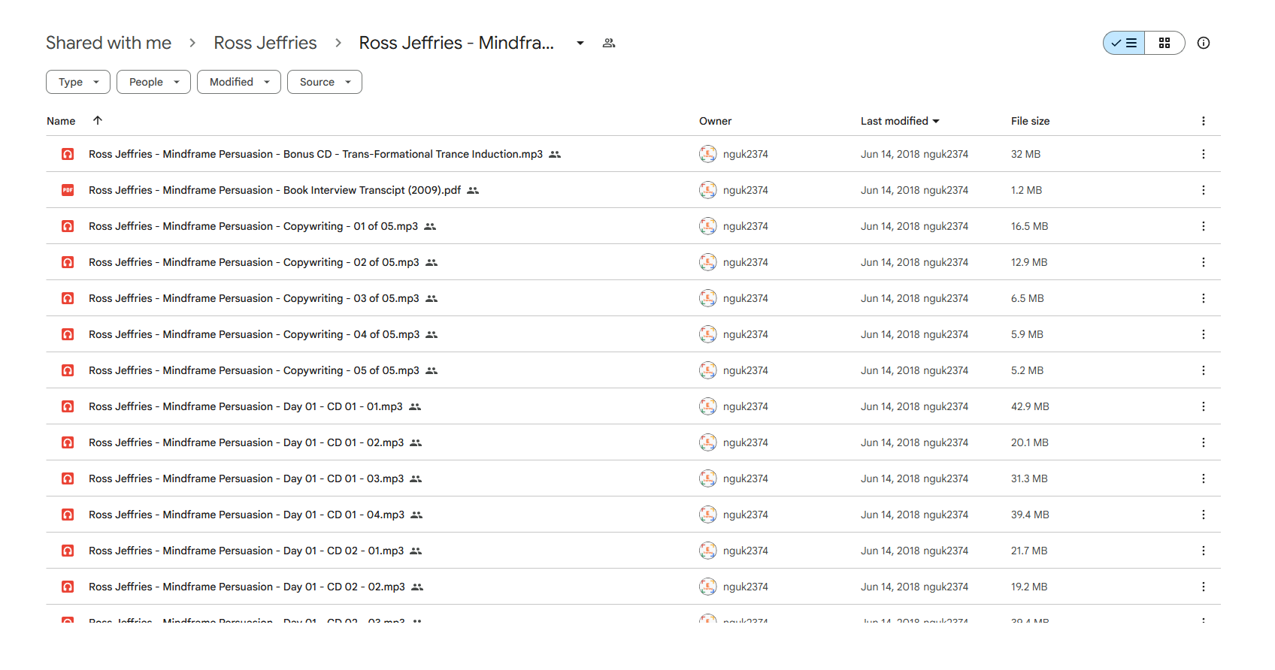Image resolution: width=1275 pixels, height=670 pixels.
Task: Switch to grid layout view
Action: point(1164,43)
